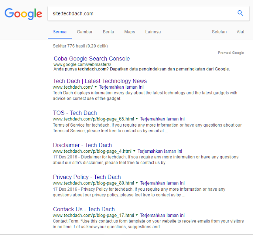The height and width of the screenshot is (235, 253).
Task: Click Terjemahkan laman ini for TOS result
Action: (x=162, y=119)
